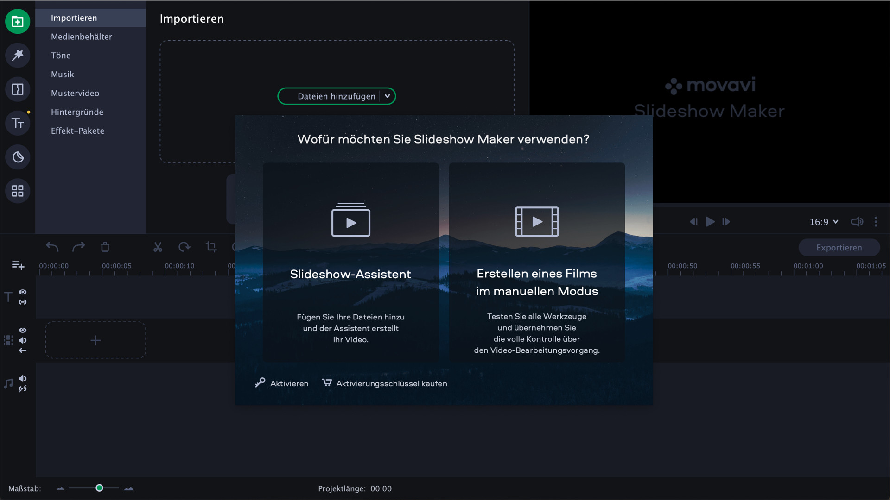Select the Rotate clip icon
The image size is (890, 500).
point(184,247)
